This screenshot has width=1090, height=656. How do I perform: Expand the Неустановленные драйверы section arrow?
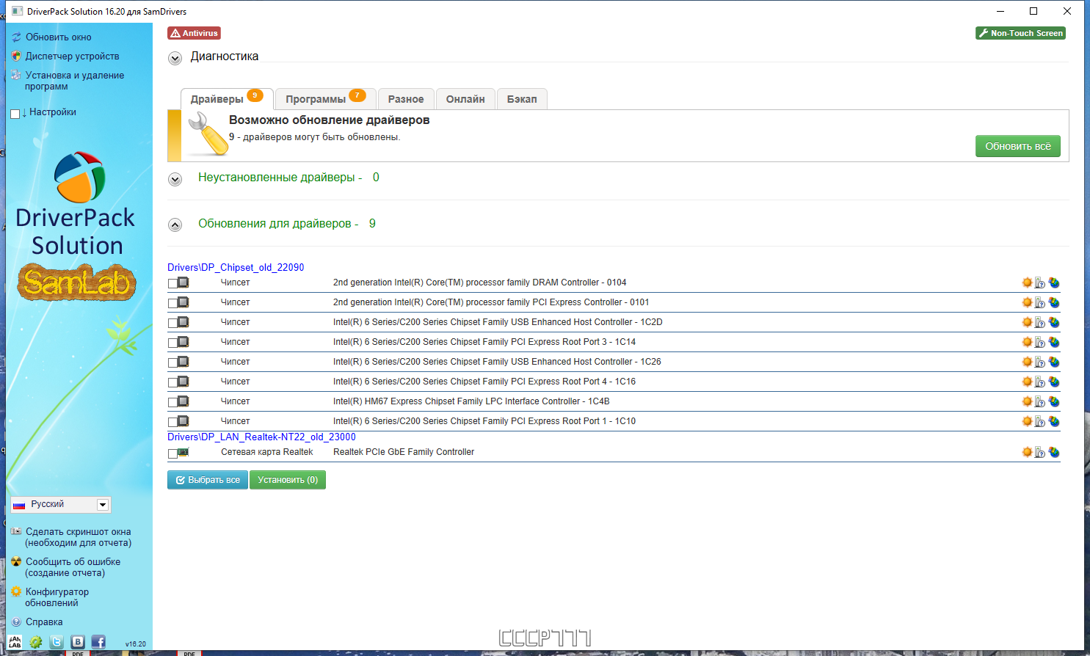coord(175,179)
